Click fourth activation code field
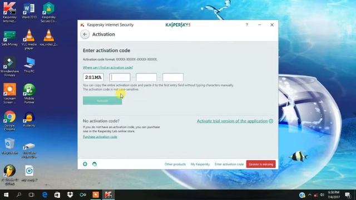 point(173,77)
